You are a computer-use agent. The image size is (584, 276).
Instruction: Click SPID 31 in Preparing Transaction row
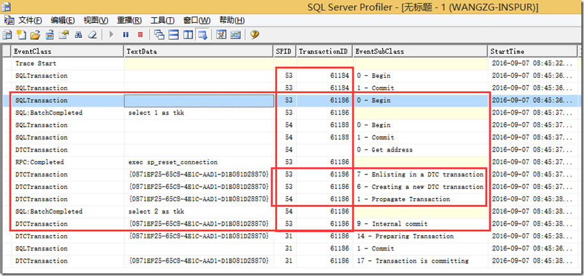click(x=285, y=236)
